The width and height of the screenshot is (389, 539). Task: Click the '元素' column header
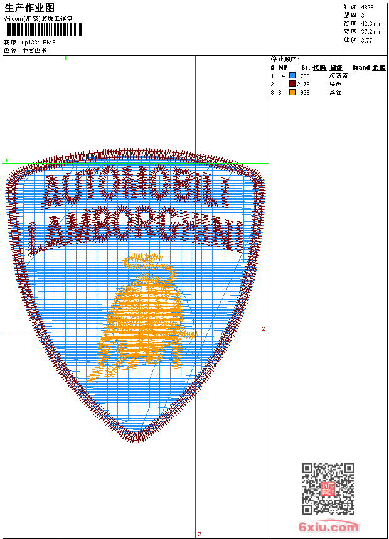coord(379,68)
